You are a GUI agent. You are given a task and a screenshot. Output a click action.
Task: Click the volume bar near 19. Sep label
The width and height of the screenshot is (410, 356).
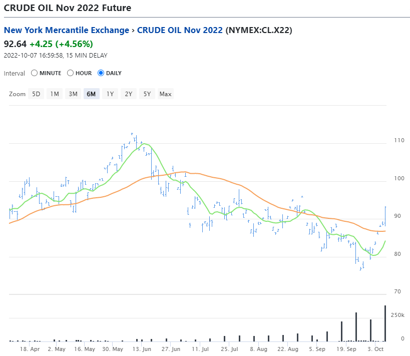click(x=341, y=331)
